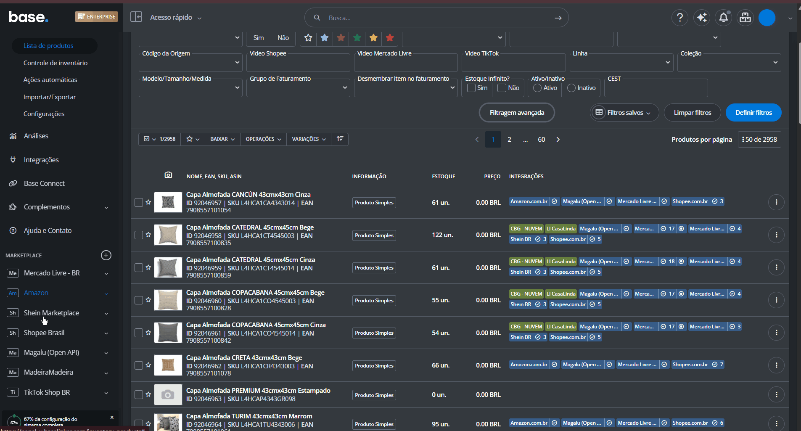Image resolution: width=801 pixels, height=431 pixels.
Task: Click the Limpar filtros button
Action: click(x=692, y=113)
